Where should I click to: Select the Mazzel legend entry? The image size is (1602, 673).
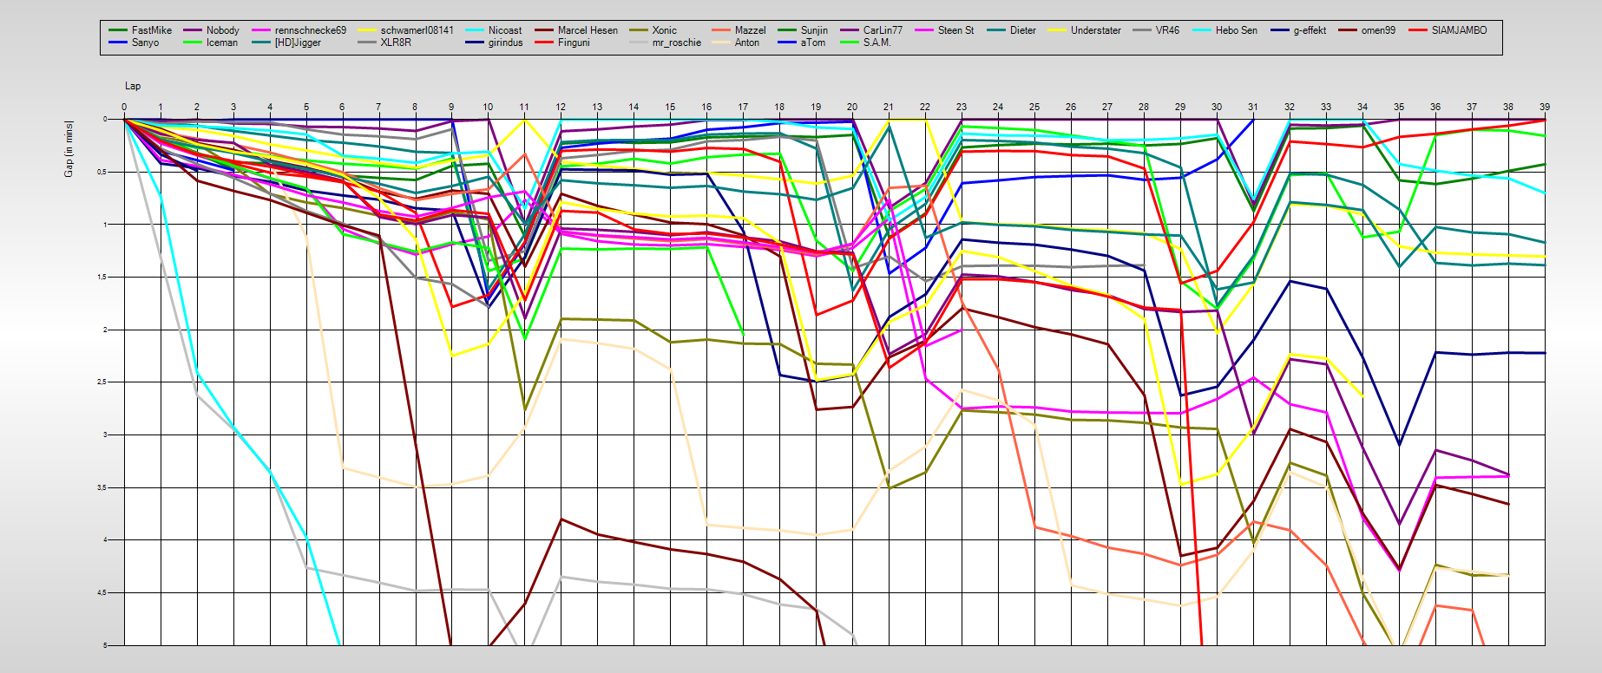[750, 30]
